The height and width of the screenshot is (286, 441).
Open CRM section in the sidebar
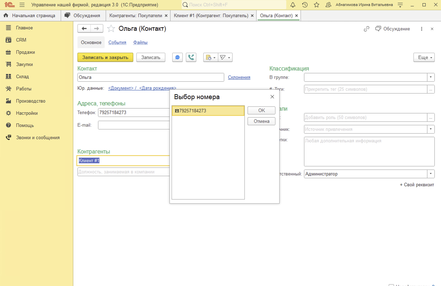tap(21, 40)
